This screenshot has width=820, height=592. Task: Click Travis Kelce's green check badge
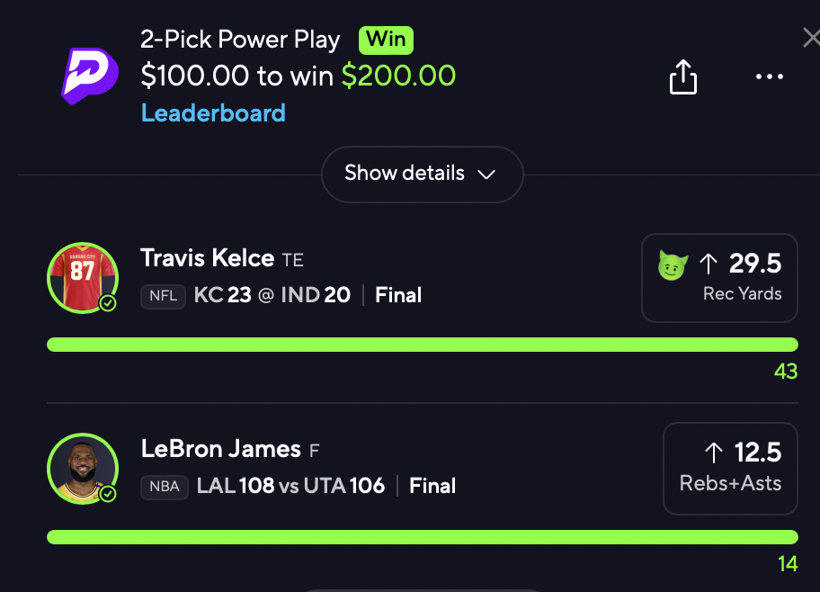click(108, 304)
